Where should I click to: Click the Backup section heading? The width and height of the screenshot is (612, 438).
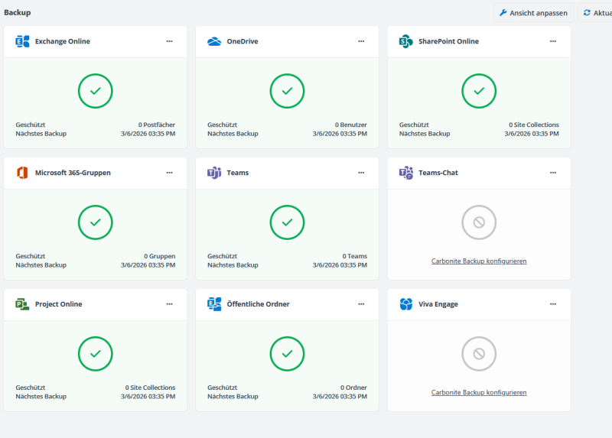point(17,12)
